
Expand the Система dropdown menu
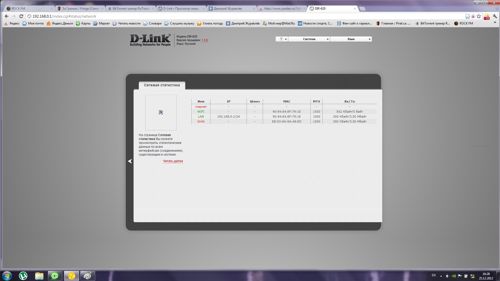[x=309, y=39]
